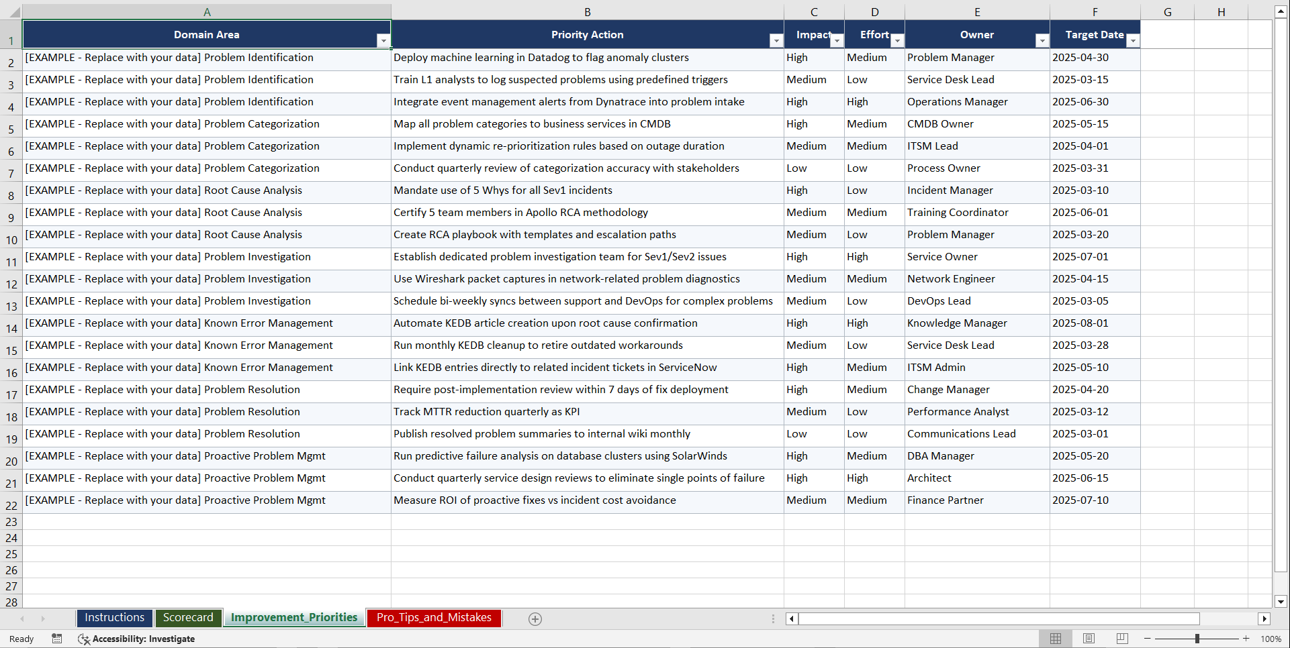The image size is (1290, 648).
Task: Switch to Normal view icon in status bar
Action: coord(1056,639)
